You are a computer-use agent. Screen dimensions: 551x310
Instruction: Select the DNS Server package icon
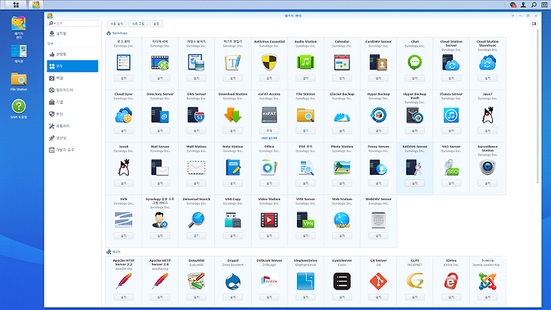197,115
